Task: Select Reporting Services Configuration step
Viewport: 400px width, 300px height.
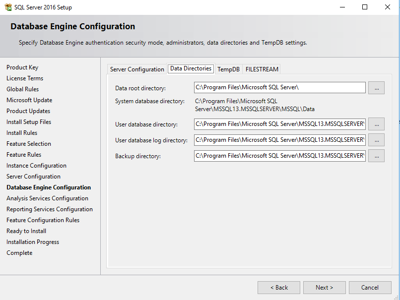Action: [x=50, y=209]
